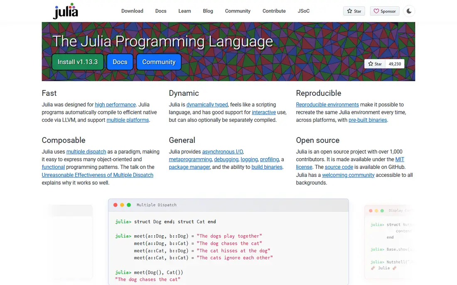The height and width of the screenshot is (285, 457).
Task: Click the "Multiple Dispatch" code window title
Action: (157, 205)
